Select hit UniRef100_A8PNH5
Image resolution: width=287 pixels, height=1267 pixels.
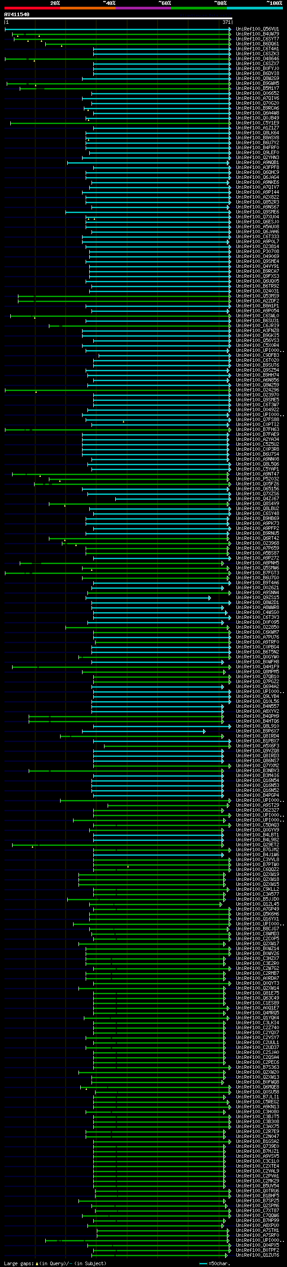(x=257, y=564)
